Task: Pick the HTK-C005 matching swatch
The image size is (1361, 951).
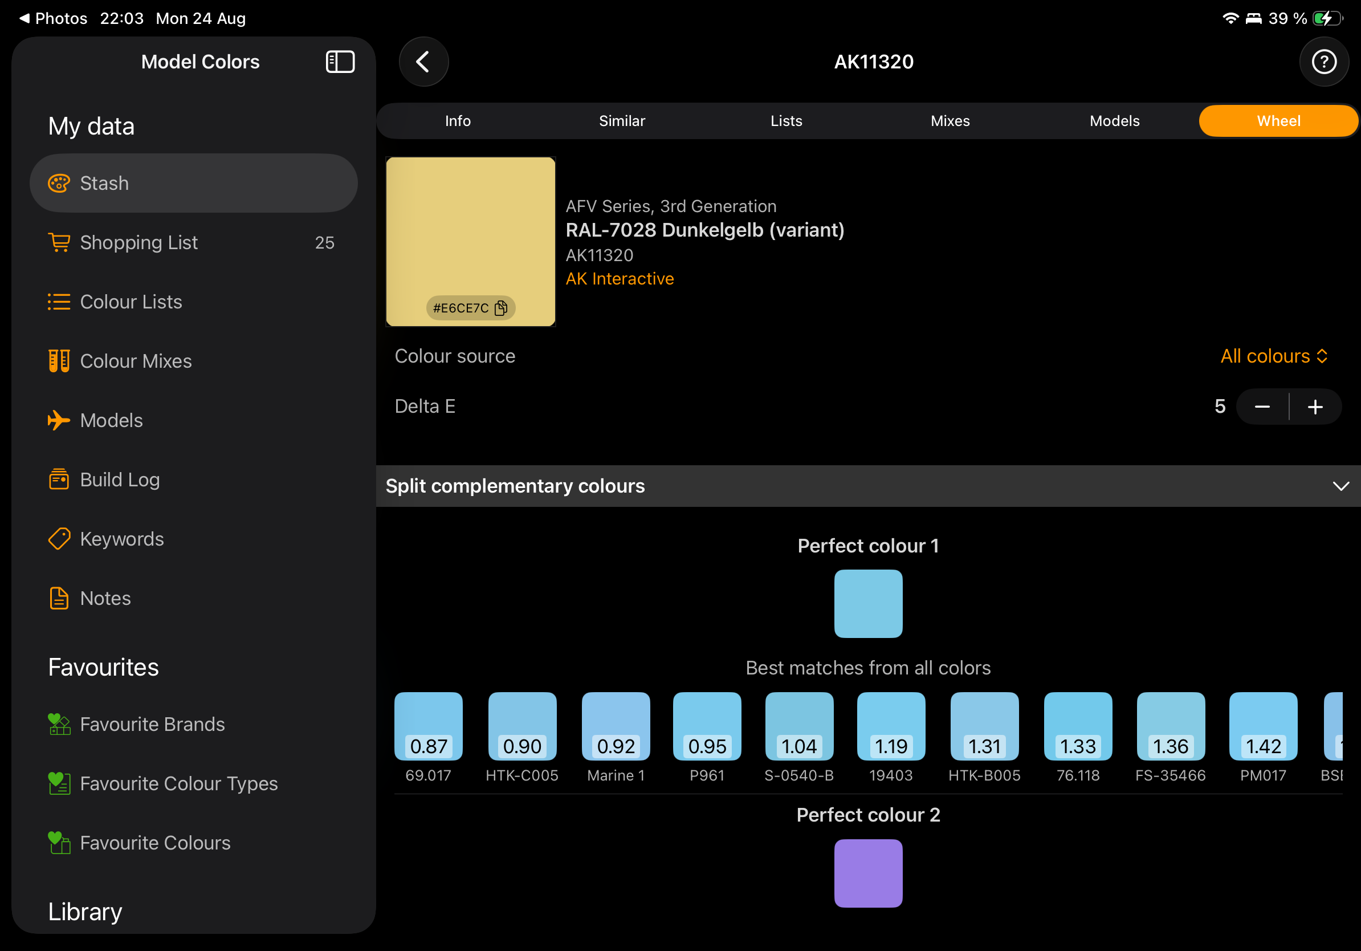Action: 522,726
